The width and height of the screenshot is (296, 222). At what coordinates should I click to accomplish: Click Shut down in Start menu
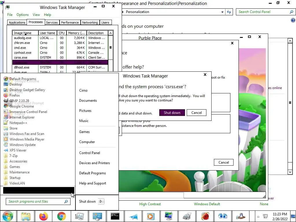point(87,201)
